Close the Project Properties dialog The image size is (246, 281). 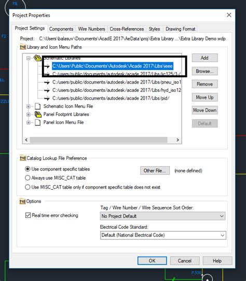[229, 15]
